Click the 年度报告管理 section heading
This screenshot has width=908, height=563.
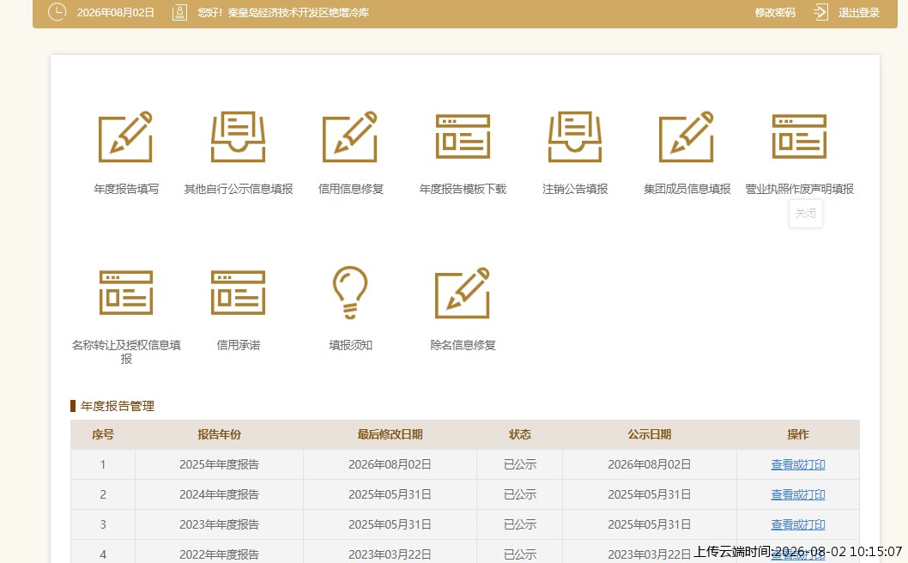[118, 406]
